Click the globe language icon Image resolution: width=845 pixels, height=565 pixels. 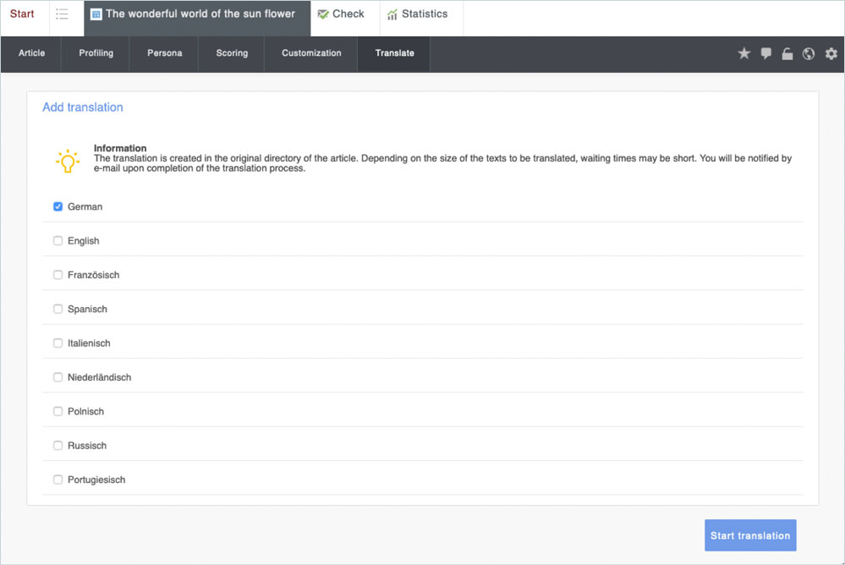tap(809, 53)
